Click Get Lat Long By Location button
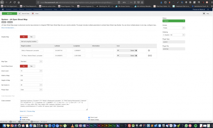This screenshot has height=128, width=213. click(x=29, y=41)
